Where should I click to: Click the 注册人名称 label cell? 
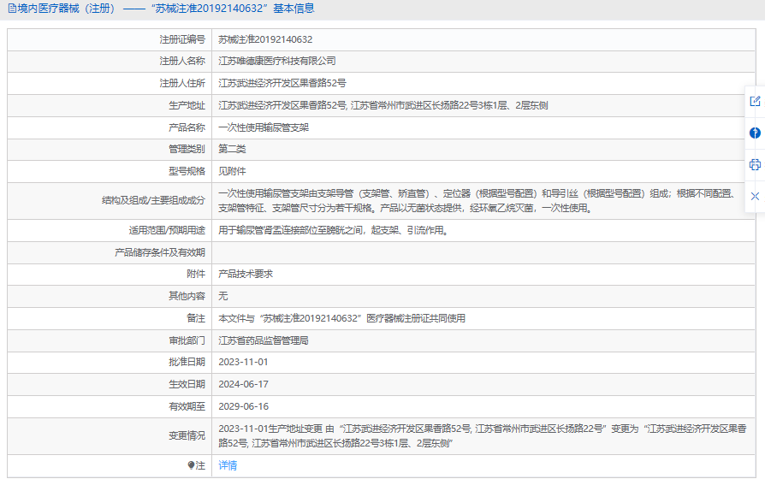(110, 61)
